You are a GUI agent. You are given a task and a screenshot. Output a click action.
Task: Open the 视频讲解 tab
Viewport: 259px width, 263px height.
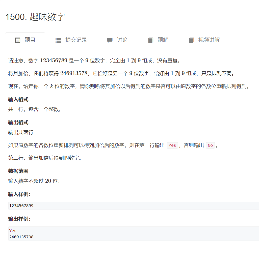pos(204,40)
